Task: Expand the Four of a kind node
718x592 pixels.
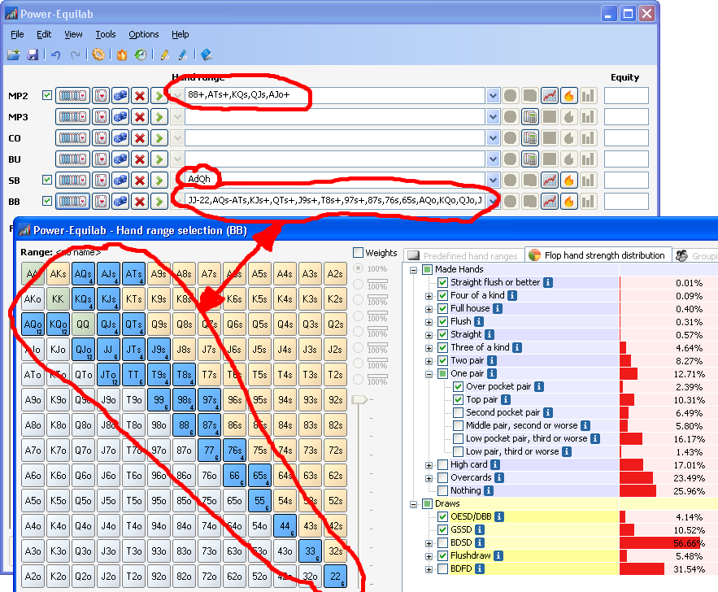Action: tap(429, 296)
